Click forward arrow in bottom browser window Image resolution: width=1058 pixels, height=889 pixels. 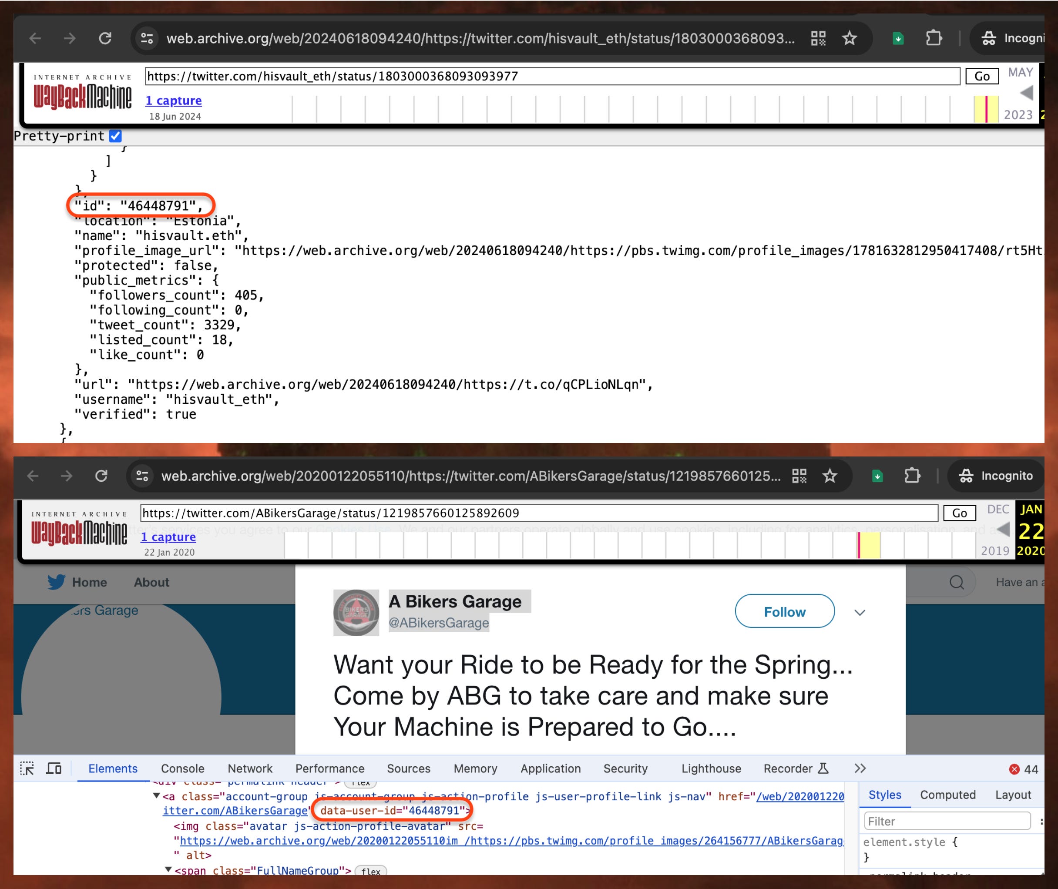tap(66, 476)
